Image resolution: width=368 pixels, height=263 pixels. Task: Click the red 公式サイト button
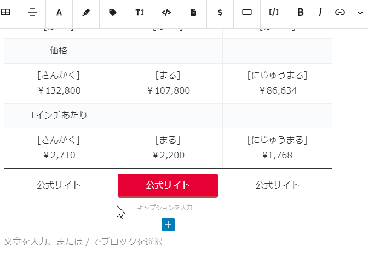coord(168,186)
